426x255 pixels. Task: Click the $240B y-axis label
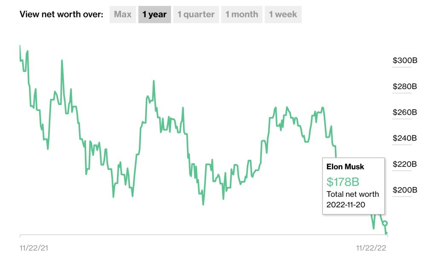pos(405,138)
